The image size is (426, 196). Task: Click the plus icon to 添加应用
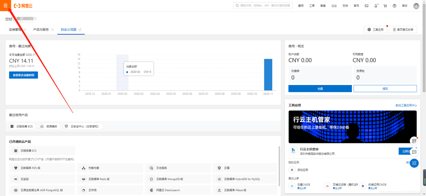pos(292,170)
